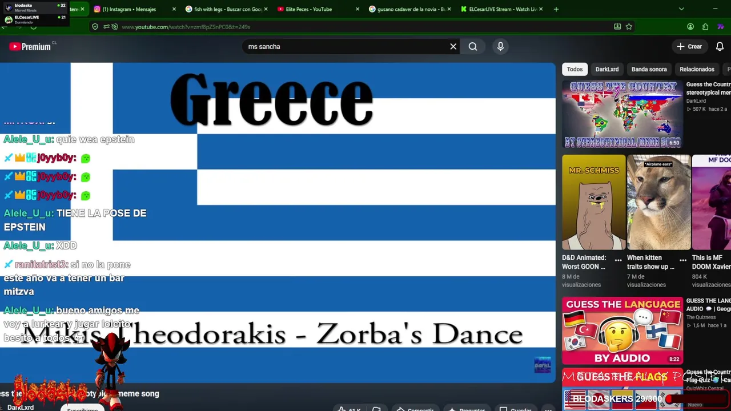Open the blodaske Marvel Rivals overlay entry
This screenshot has height=411, width=731.
tap(35, 7)
